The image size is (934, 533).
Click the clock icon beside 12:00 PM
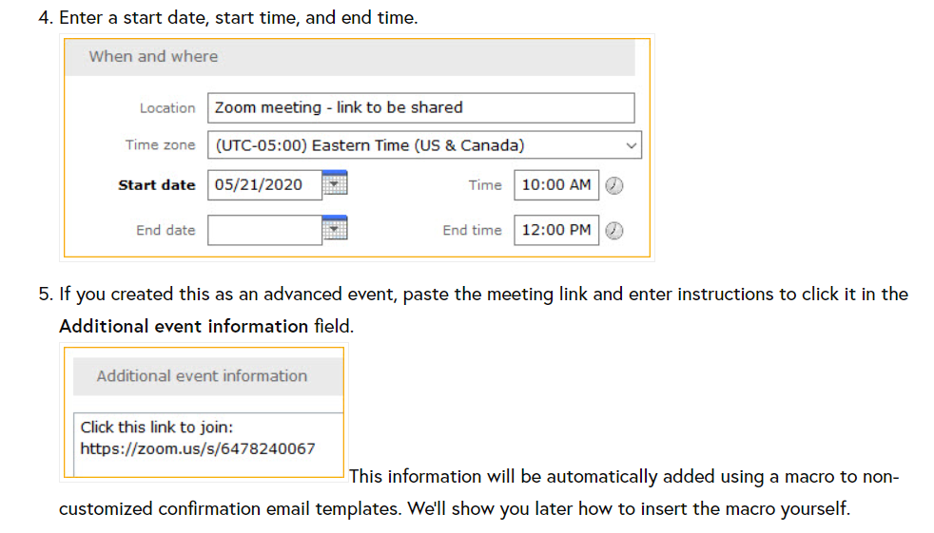(614, 230)
